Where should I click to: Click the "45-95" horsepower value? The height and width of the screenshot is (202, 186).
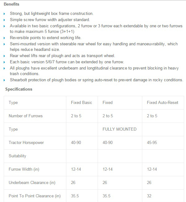(152, 142)
